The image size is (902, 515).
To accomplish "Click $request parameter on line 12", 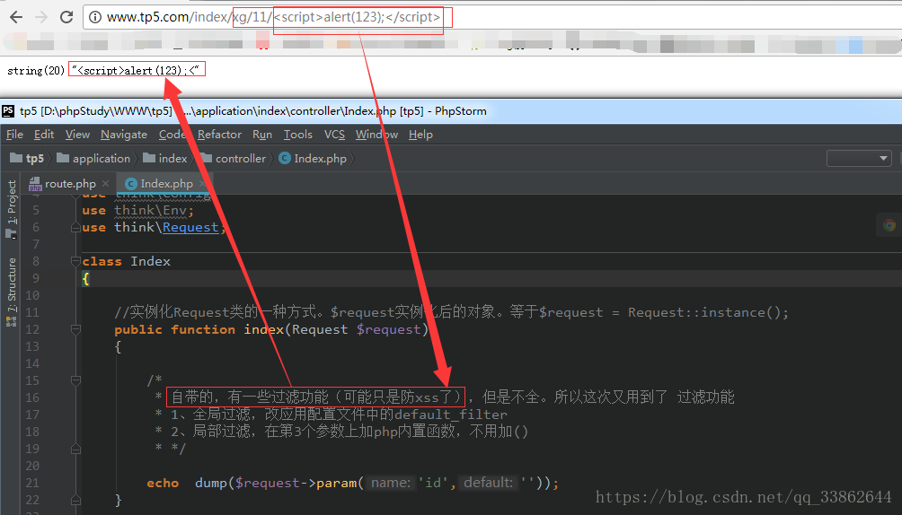I will click(x=389, y=329).
